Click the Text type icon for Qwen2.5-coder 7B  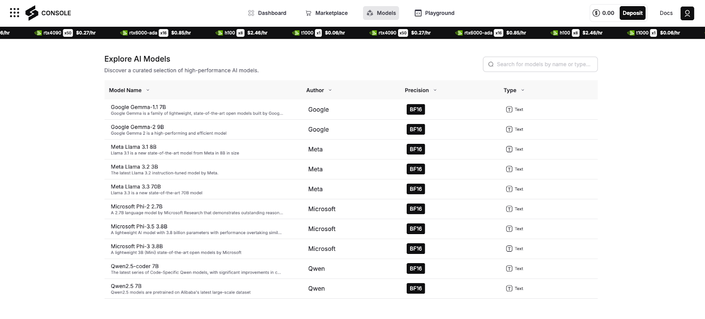tap(509, 268)
